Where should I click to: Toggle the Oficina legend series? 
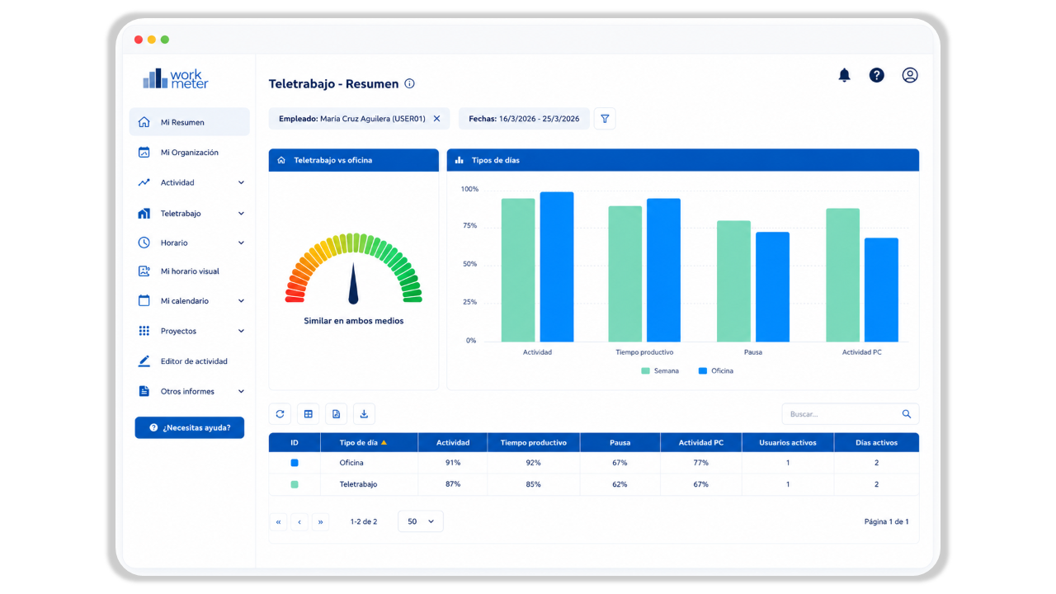tap(715, 371)
